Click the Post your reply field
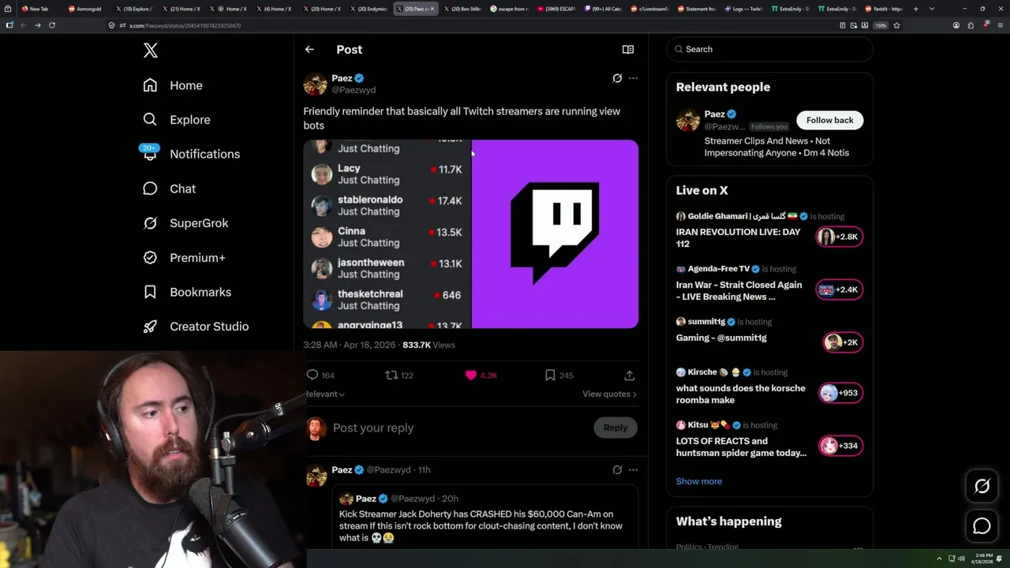This screenshot has height=568, width=1010. point(459,428)
